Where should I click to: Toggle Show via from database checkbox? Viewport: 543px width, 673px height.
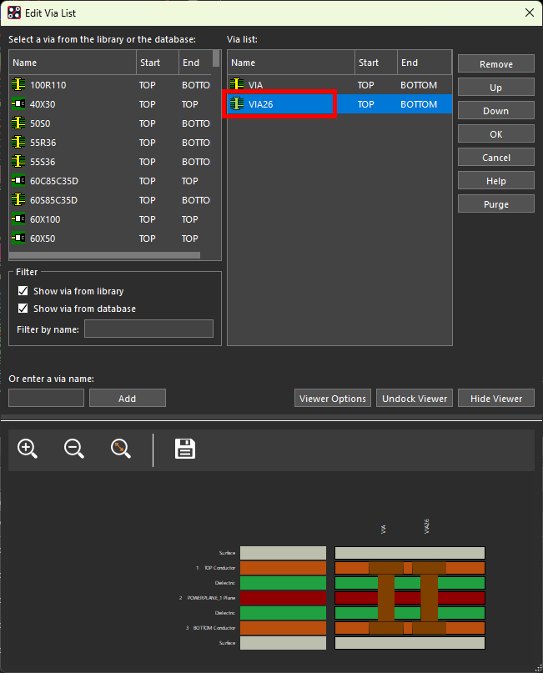(23, 309)
